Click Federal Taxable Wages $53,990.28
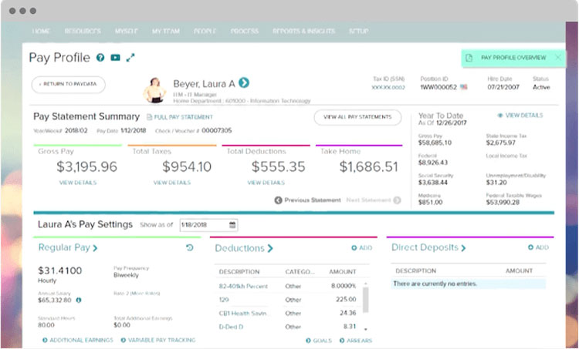This screenshot has height=349, width=579. (x=503, y=203)
